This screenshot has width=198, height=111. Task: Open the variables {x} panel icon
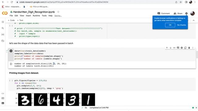click(3, 35)
